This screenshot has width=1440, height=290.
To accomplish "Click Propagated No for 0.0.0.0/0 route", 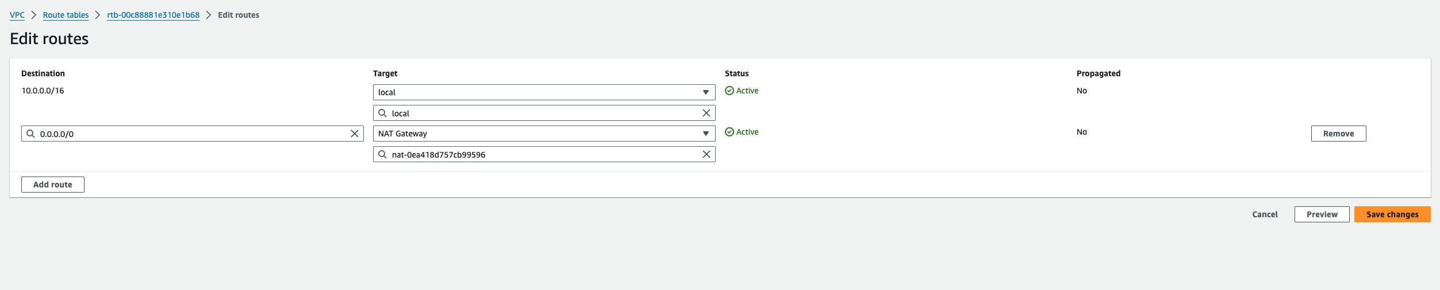I will 1082,132.
